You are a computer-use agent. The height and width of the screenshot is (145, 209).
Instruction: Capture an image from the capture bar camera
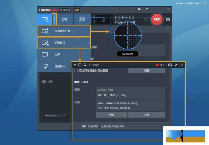[170, 65]
